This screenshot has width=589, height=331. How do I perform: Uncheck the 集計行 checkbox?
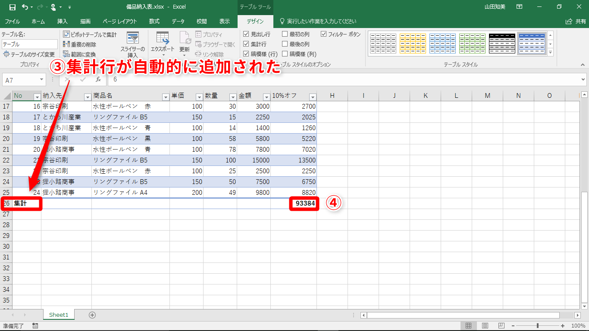[x=246, y=44]
